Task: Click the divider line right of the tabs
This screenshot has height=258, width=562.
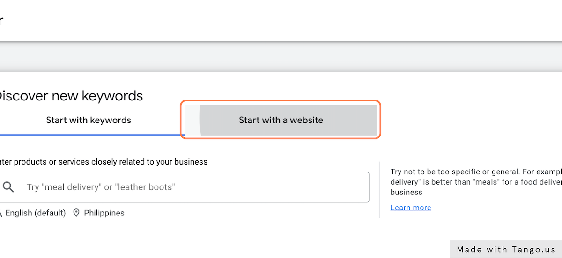Action: tap(468, 136)
